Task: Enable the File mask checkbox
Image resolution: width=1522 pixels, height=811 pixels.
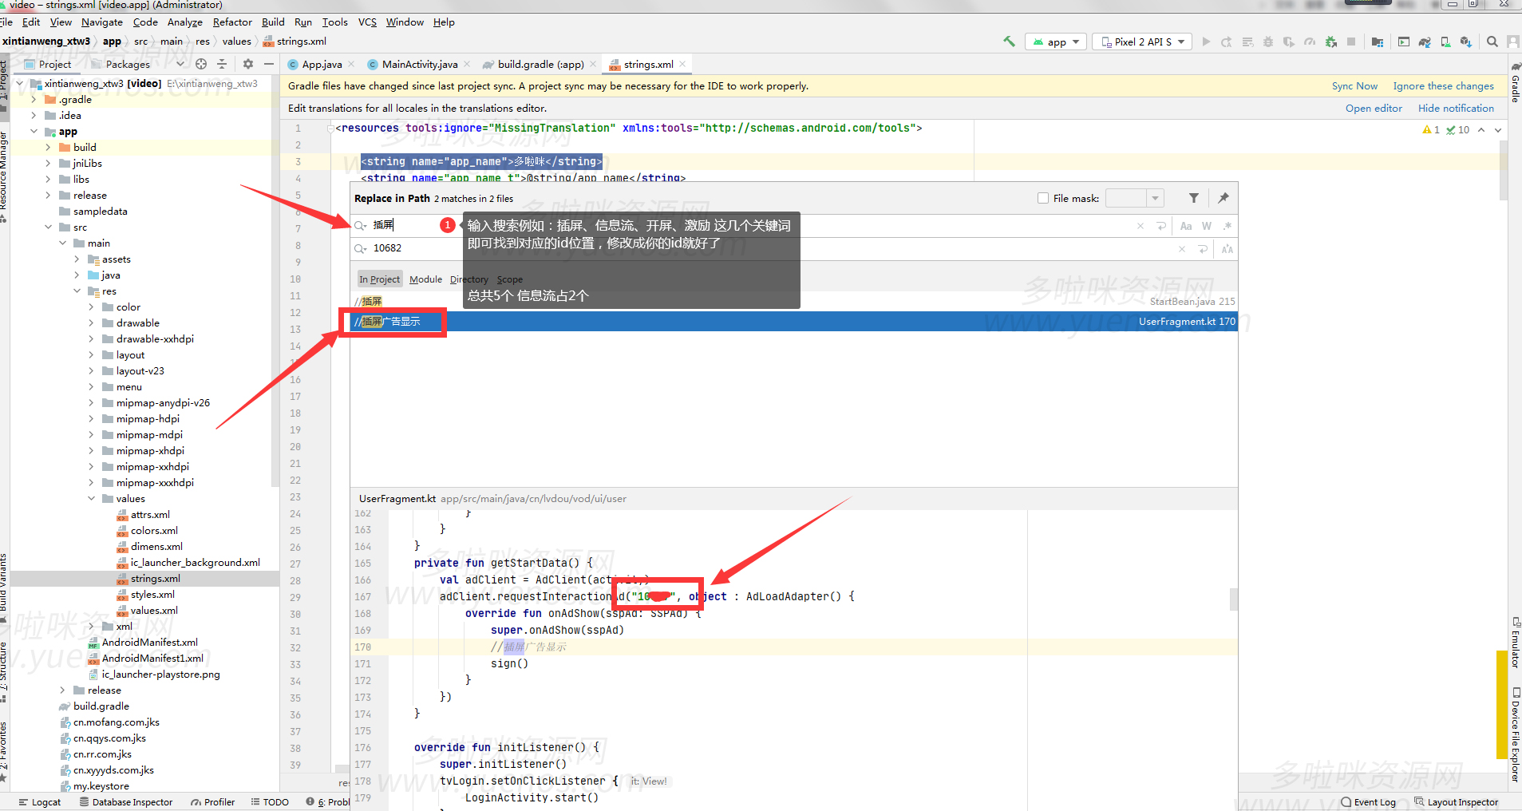Action: [x=1042, y=198]
